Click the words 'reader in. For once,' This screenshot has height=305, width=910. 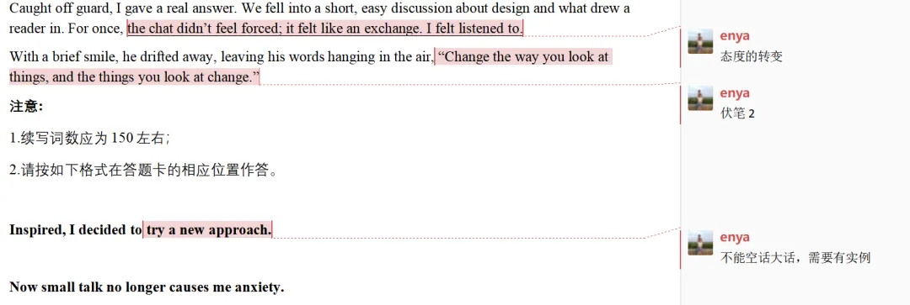(x=67, y=29)
